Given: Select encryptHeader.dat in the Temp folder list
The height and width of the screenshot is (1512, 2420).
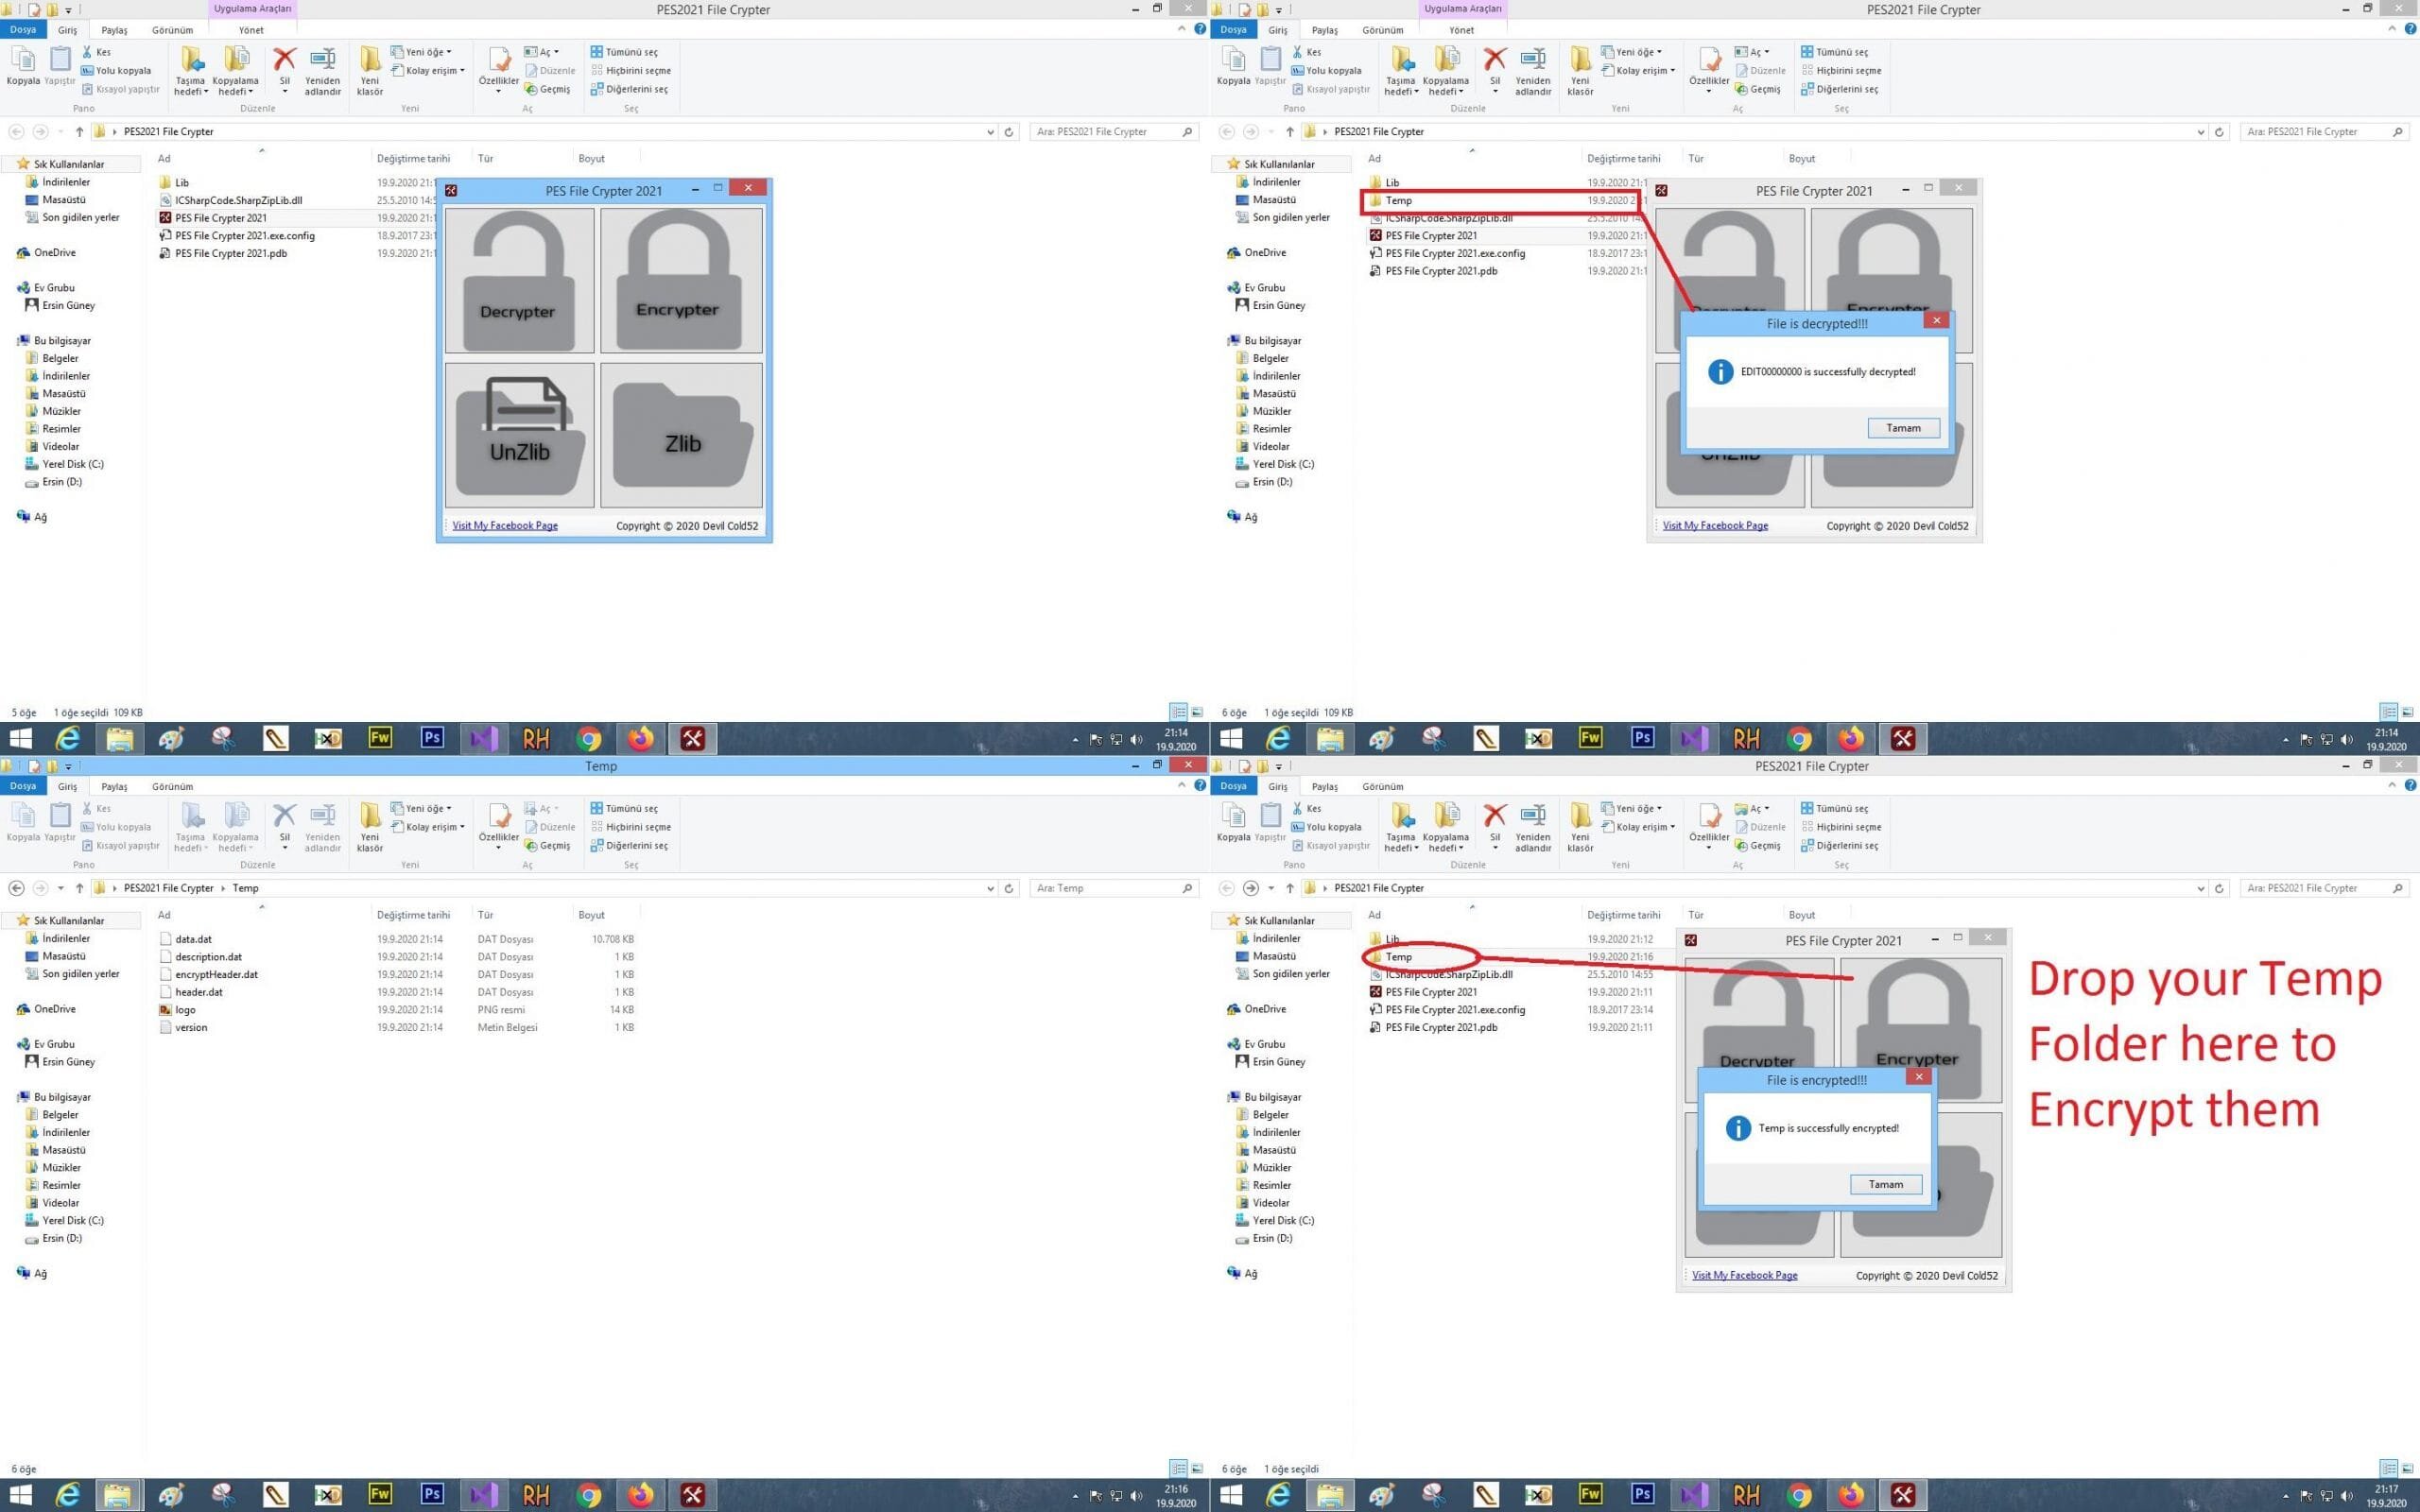Looking at the screenshot, I should (216, 974).
